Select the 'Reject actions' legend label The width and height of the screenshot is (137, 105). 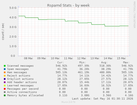pos(19,76)
